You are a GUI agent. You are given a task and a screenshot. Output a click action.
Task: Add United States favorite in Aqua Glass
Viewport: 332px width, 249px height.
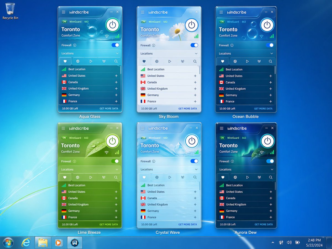[x=116, y=76]
